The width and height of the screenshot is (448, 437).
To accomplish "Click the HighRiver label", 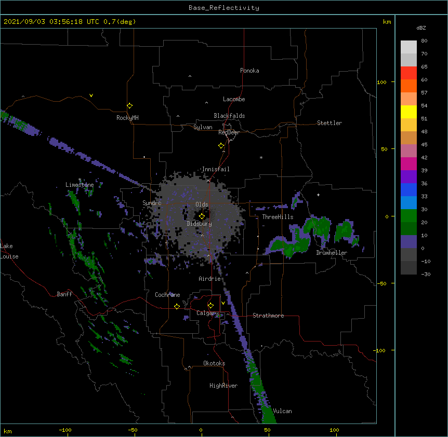I will 223,386.
